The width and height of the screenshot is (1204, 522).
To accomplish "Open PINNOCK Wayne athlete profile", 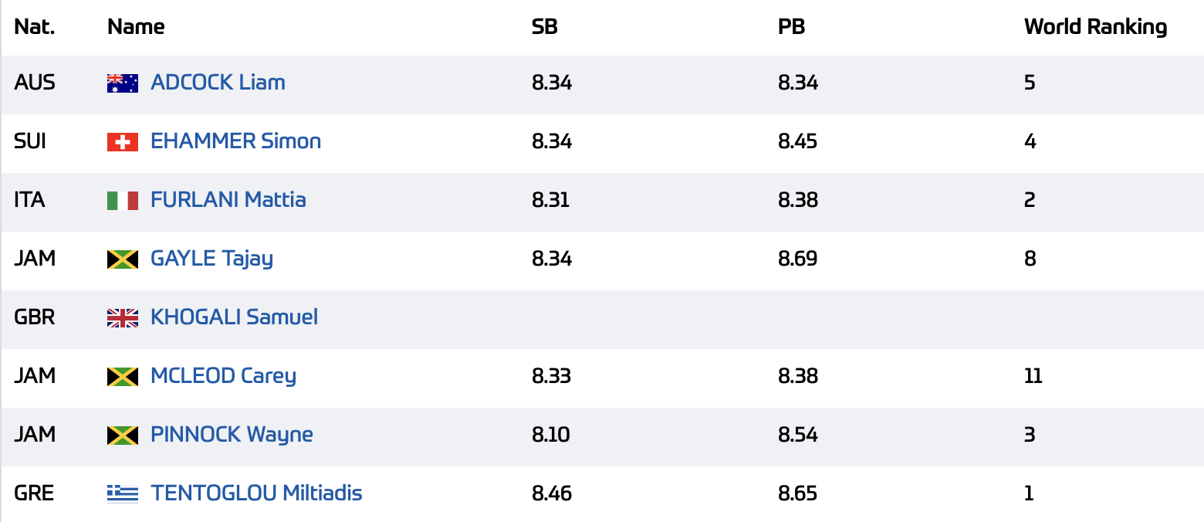I will 232,435.
